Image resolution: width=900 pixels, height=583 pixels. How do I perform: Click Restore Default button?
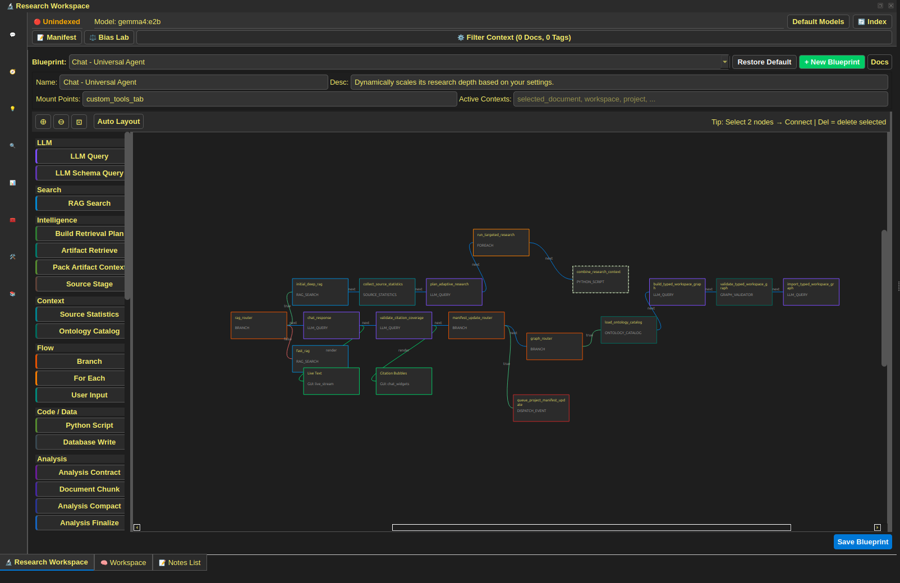click(764, 62)
